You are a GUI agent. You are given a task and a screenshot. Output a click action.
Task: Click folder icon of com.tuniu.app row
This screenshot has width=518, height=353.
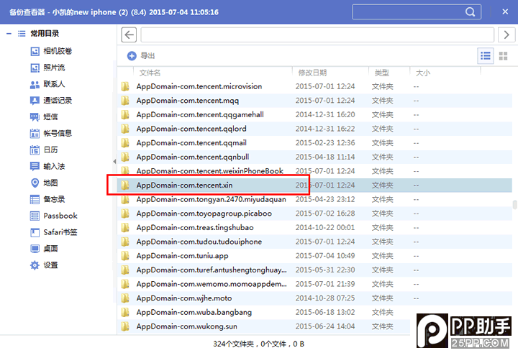(125, 256)
